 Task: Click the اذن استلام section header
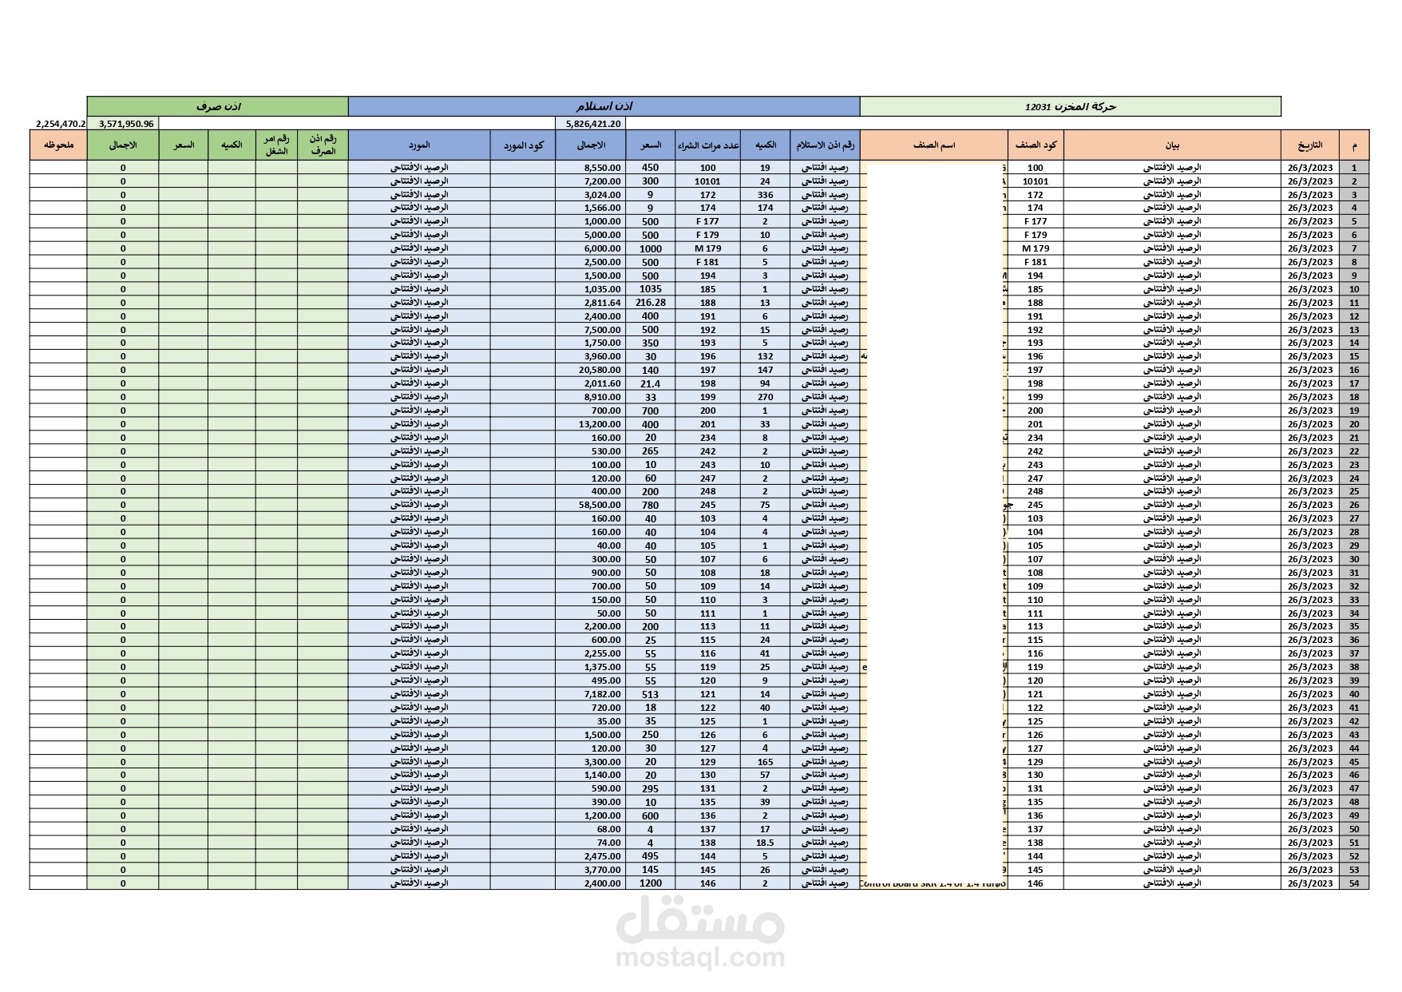coord(604,106)
